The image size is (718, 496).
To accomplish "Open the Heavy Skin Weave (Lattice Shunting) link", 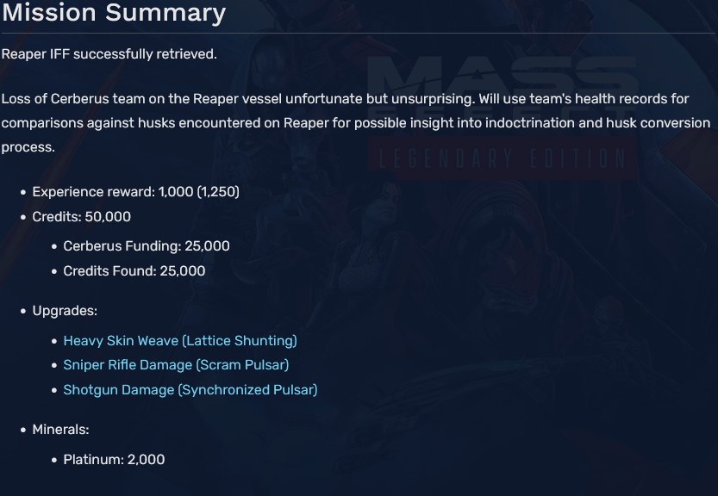I will tap(179, 341).
